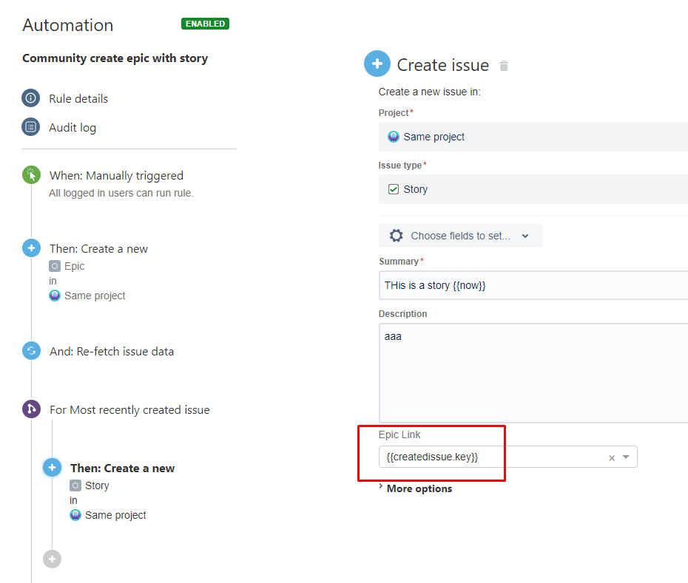688x583 pixels.
Task: Click the gray add component plus icon
Action: click(52, 559)
